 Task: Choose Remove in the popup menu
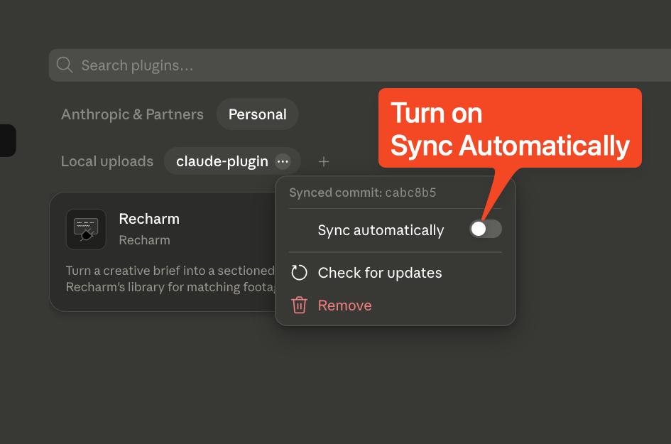pyautogui.click(x=395, y=305)
